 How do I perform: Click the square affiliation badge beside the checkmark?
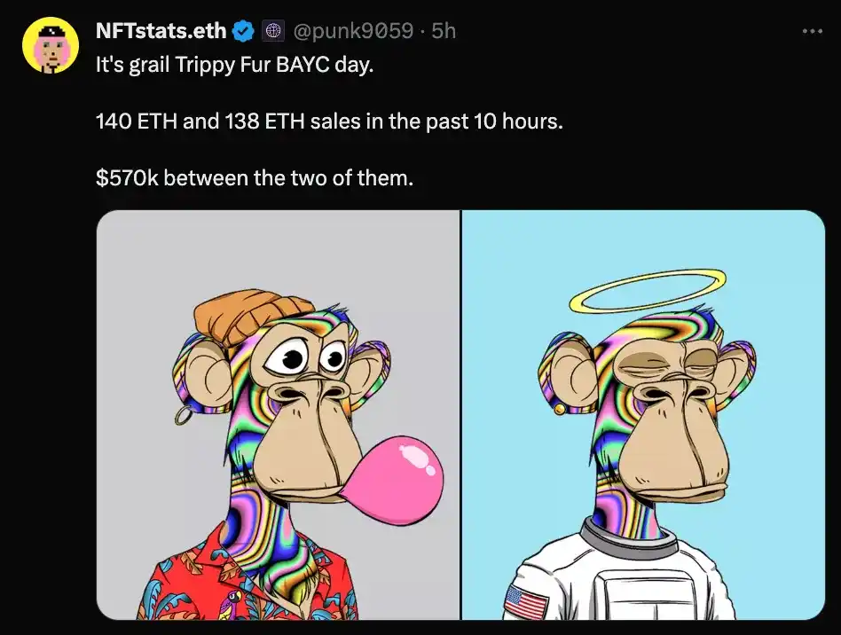tap(273, 32)
